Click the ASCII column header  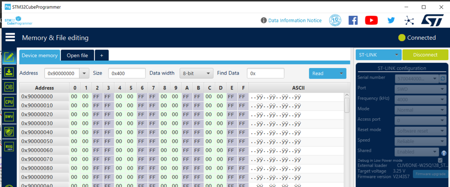coord(298,88)
